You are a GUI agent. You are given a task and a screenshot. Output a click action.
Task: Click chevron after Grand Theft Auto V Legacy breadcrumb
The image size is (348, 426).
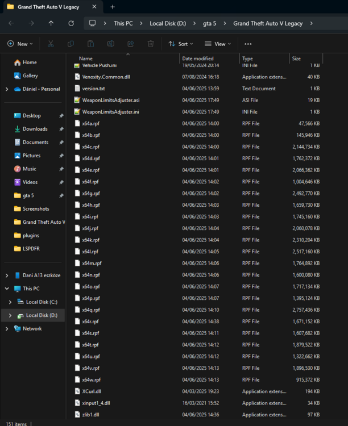pos(311,23)
